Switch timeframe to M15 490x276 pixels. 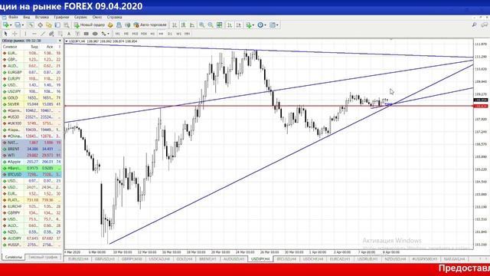[x=135, y=34]
